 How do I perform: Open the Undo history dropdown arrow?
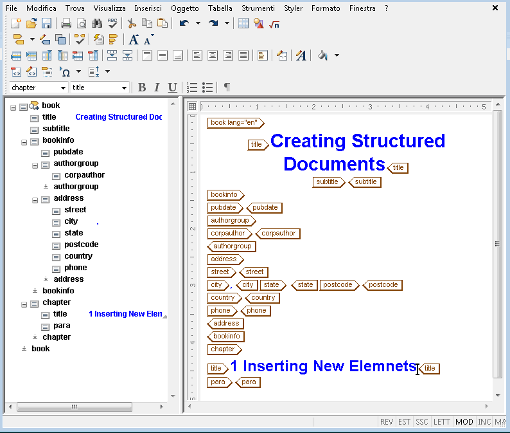point(198,23)
